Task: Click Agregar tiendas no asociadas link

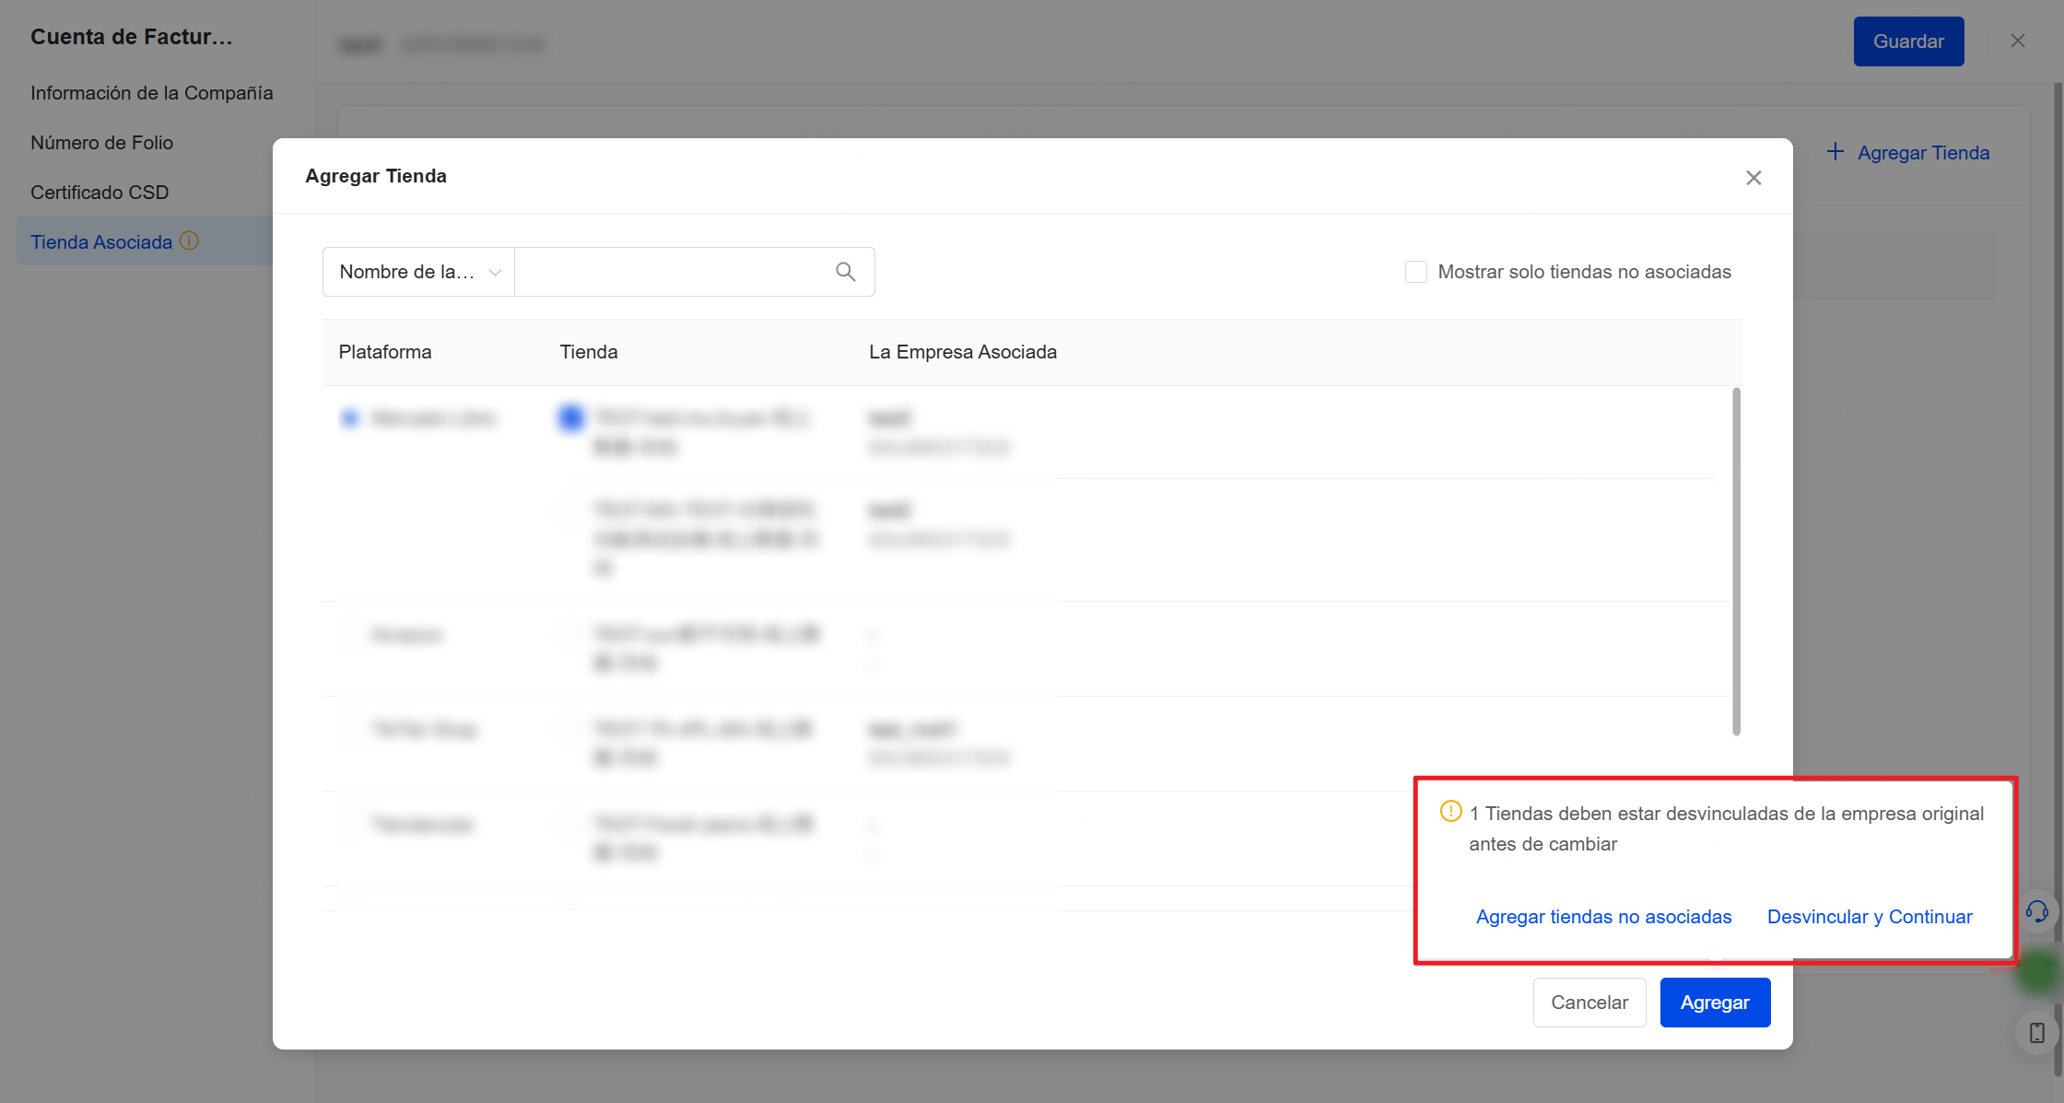Action: [x=1603, y=917]
